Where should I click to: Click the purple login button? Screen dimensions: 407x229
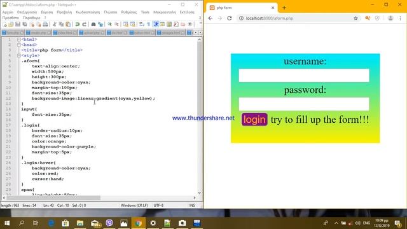pyautogui.click(x=254, y=120)
